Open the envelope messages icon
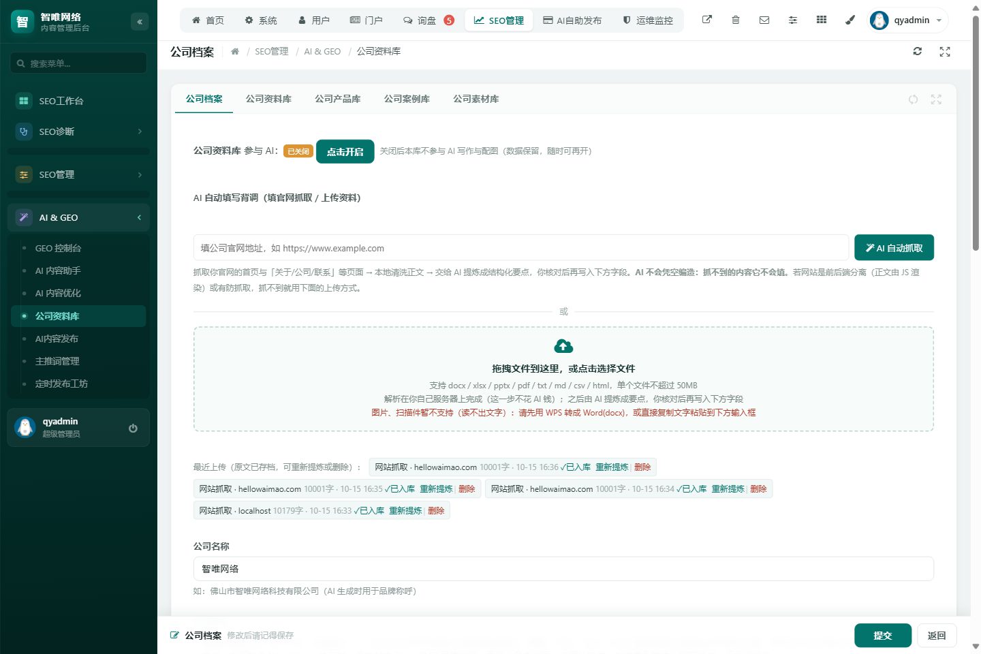The height and width of the screenshot is (654, 981). (x=764, y=20)
